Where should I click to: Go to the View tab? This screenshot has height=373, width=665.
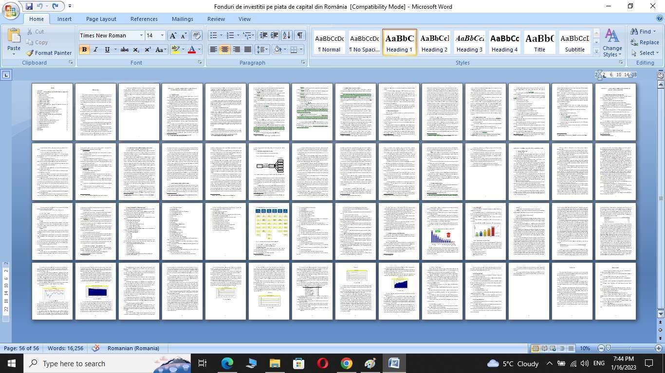[244, 19]
